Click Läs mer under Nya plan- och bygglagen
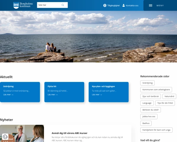The image size is (177, 142). pyautogui.click(x=97, y=95)
